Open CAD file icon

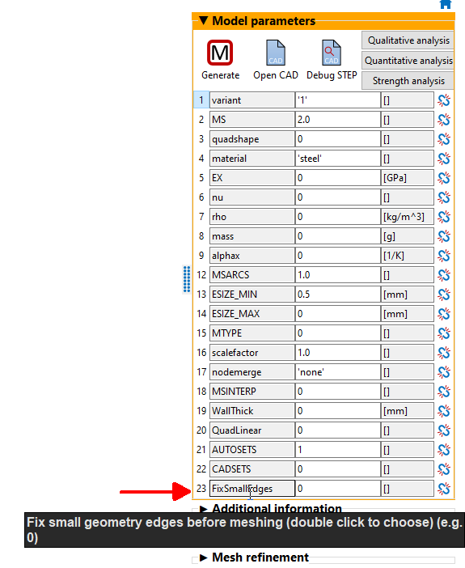click(x=275, y=53)
